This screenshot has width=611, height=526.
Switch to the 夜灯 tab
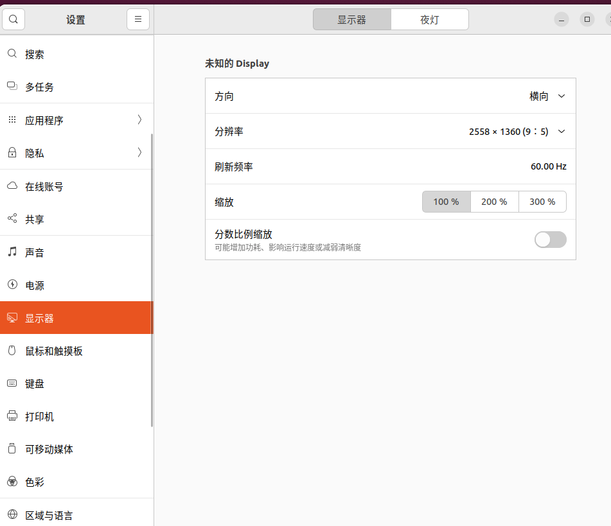tap(429, 19)
